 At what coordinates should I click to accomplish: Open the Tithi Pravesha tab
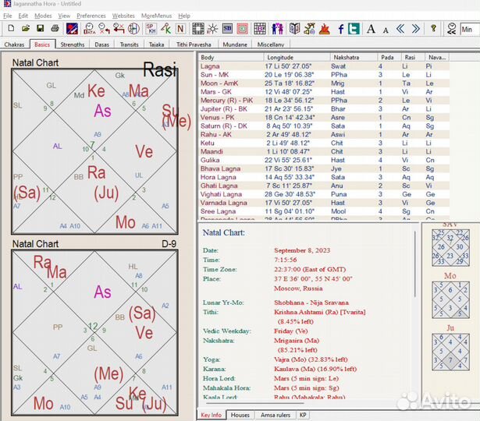coord(192,45)
